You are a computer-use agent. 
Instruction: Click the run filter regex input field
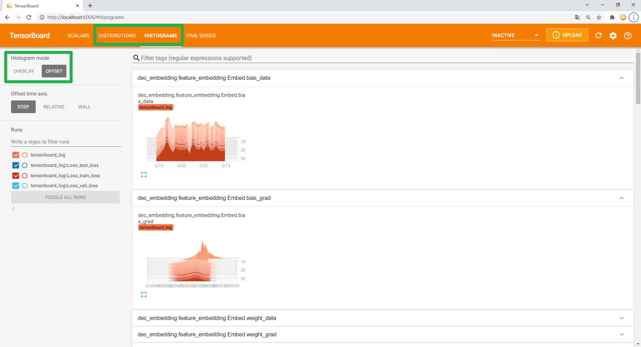click(x=65, y=141)
